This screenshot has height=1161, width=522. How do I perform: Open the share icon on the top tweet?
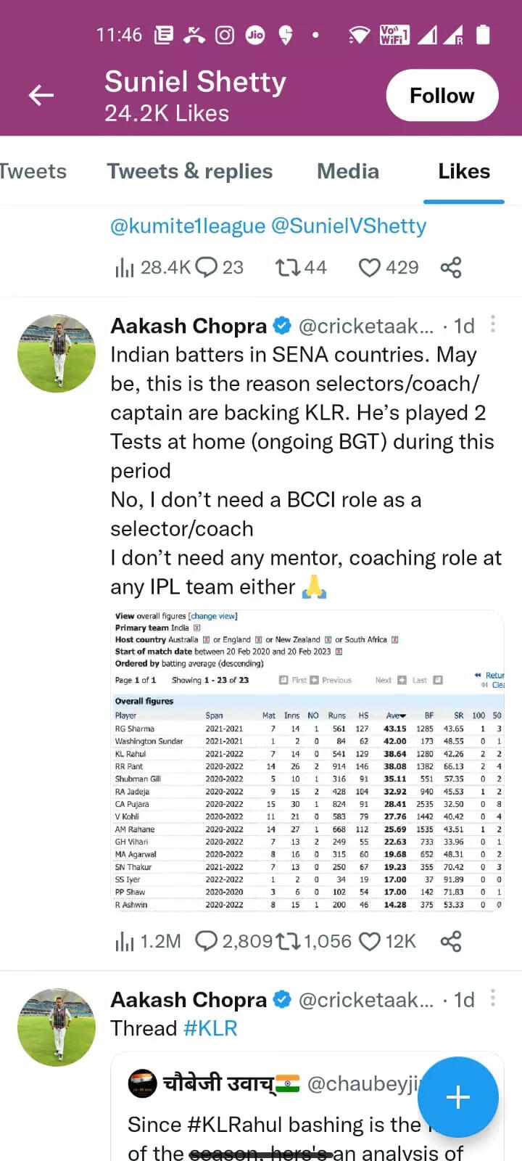coord(451,267)
